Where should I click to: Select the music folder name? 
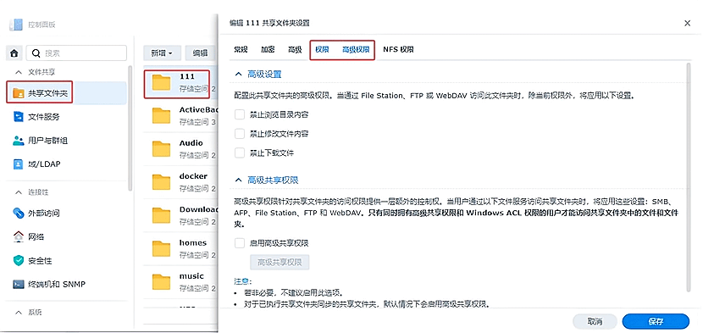pos(191,276)
